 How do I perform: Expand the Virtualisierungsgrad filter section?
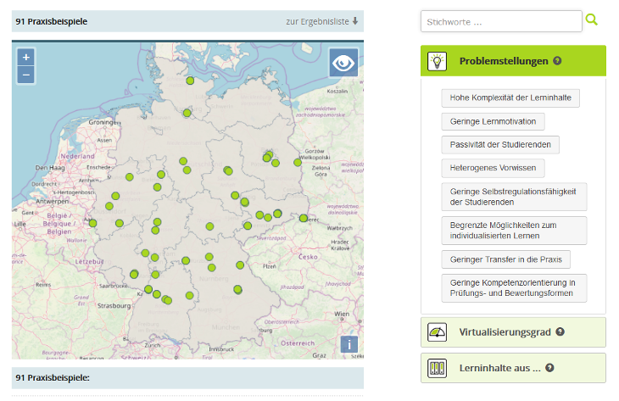point(506,332)
